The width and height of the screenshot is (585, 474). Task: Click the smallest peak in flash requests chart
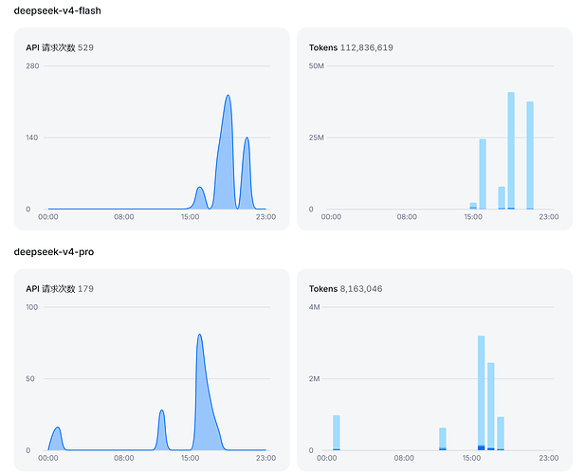(200, 188)
